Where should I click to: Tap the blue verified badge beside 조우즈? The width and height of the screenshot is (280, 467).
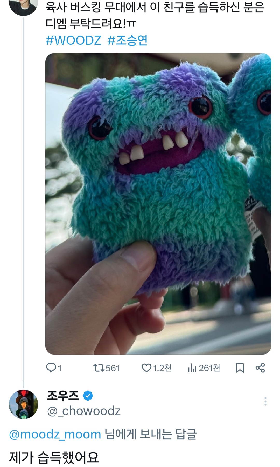[88, 396]
